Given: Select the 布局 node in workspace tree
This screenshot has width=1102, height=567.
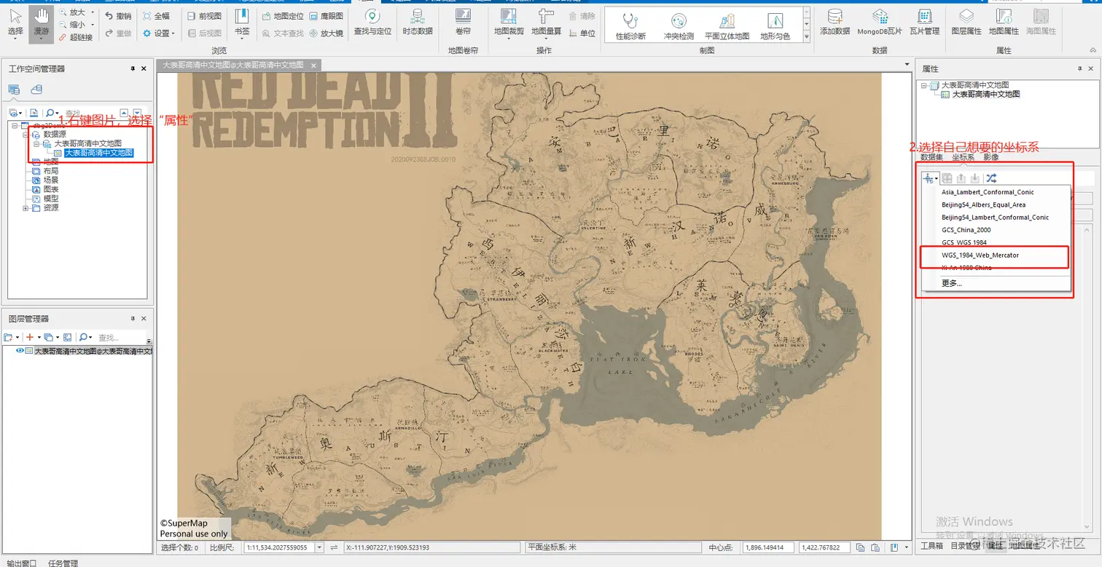Looking at the screenshot, I should click(x=51, y=171).
